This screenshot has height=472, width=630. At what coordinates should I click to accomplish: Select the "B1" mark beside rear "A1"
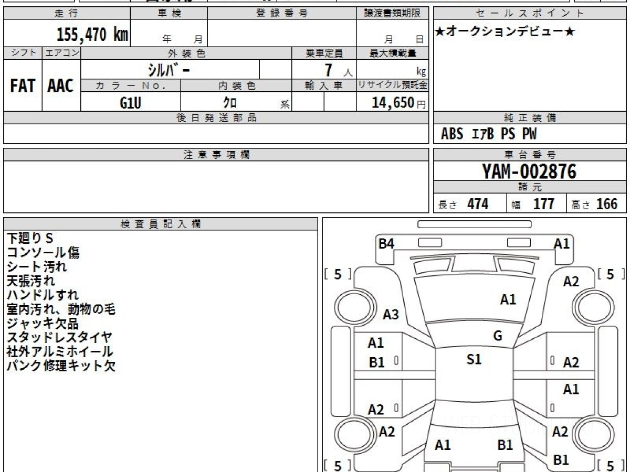[505, 445]
